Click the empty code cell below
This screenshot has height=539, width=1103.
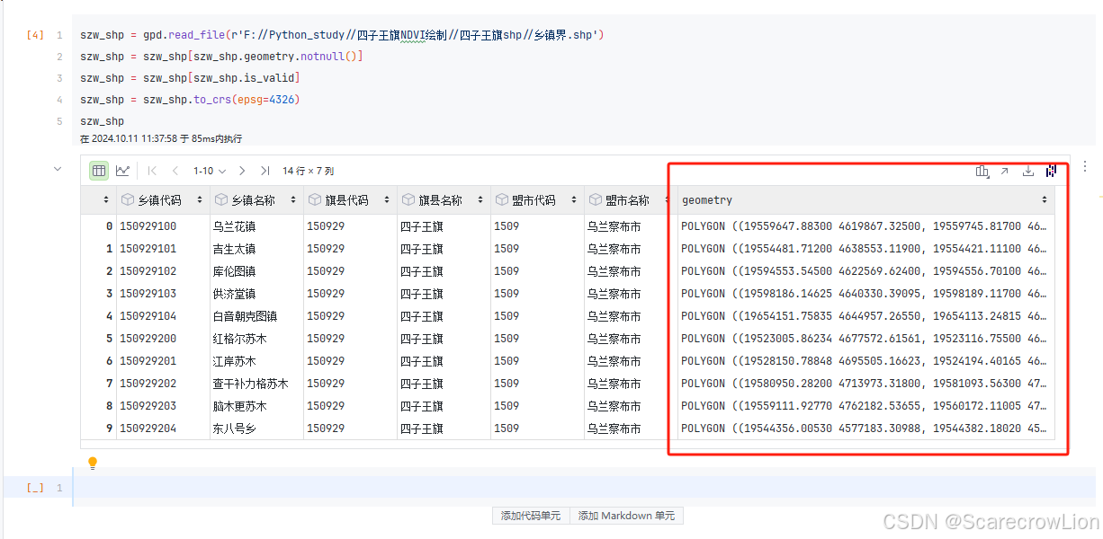tap(360, 487)
